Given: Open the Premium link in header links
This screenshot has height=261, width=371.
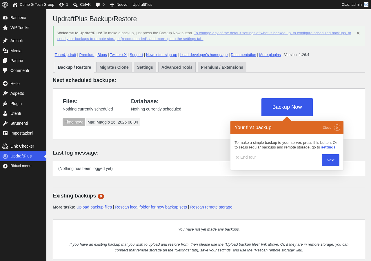Looking at the screenshot, I should click(87, 55).
